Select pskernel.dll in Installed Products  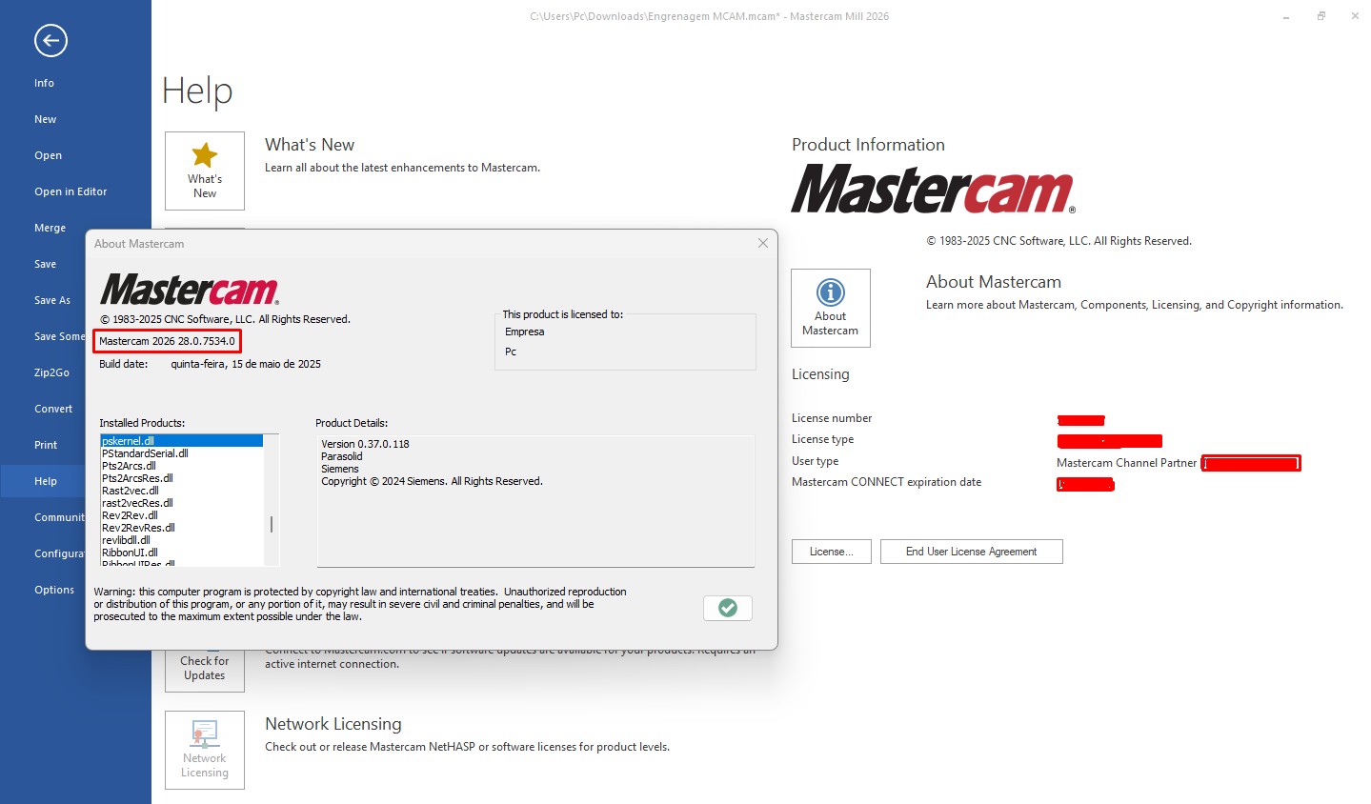(181, 441)
